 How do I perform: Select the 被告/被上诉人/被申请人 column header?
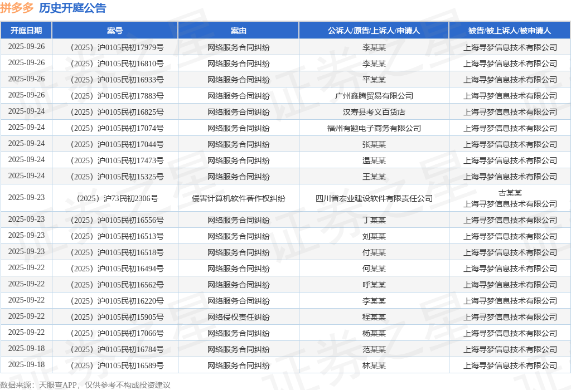point(510,31)
